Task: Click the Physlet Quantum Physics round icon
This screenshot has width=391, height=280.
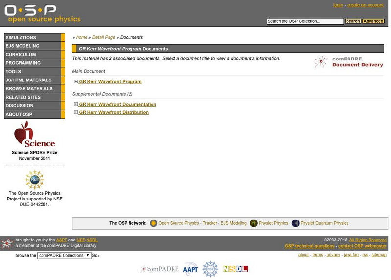Action: point(296,223)
